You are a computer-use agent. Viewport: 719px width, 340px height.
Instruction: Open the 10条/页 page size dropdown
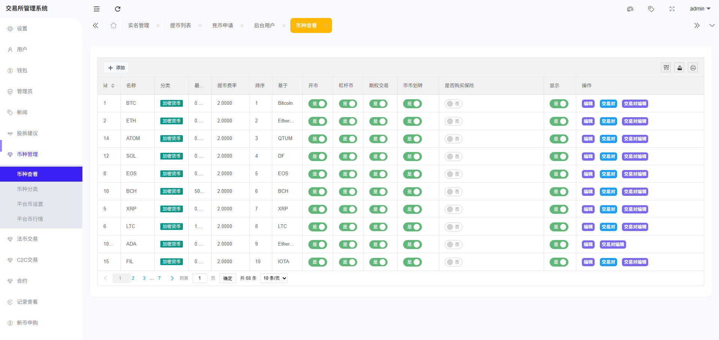(274, 278)
